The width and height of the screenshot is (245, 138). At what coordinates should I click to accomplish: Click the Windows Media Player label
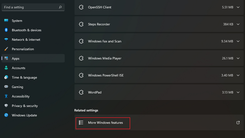click(105, 58)
